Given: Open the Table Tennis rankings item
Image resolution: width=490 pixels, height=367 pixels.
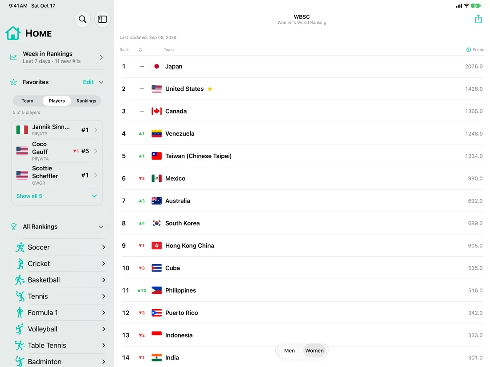Looking at the screenshot, I should pos(60,346).
